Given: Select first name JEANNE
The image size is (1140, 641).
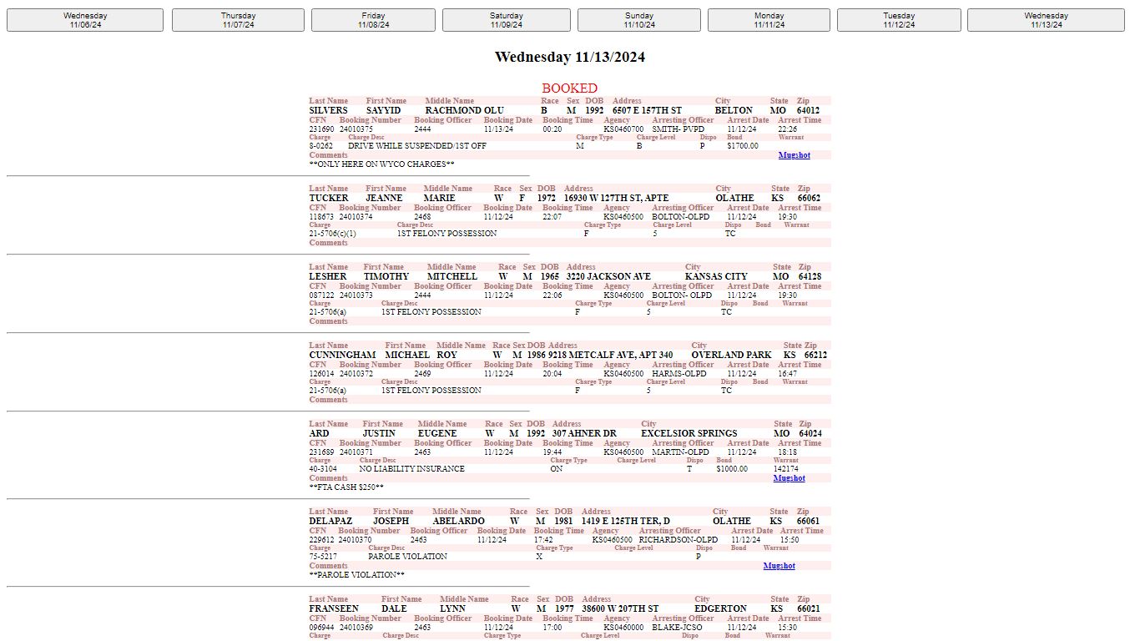Looking at the screenshot, I should pos(384,198).
